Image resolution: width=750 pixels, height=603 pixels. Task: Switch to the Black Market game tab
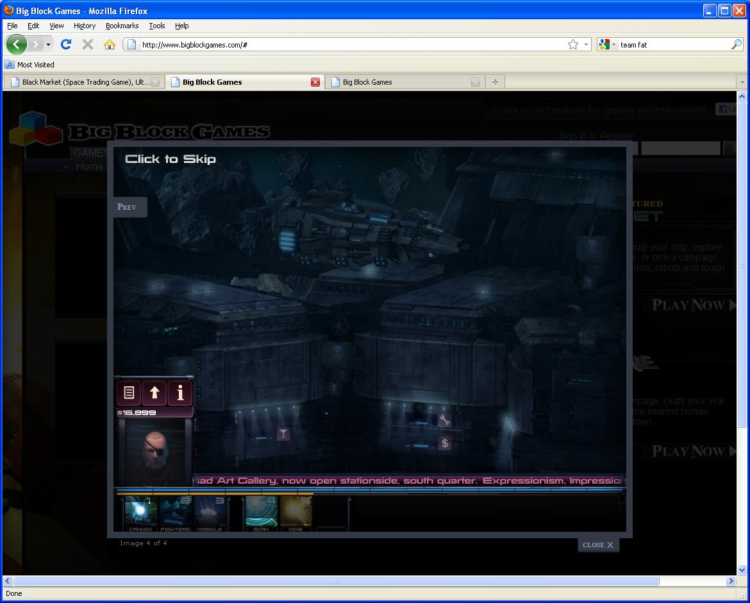pyautogui.click(x=83, y=82)
